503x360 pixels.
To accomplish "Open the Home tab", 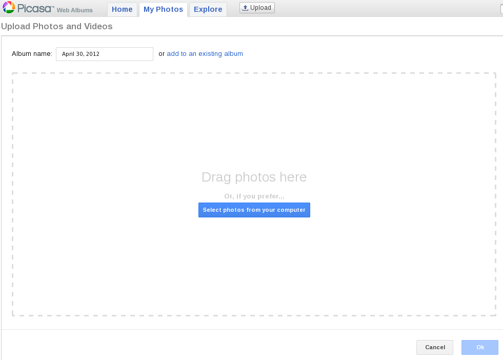I will click(x=122, y=9).
